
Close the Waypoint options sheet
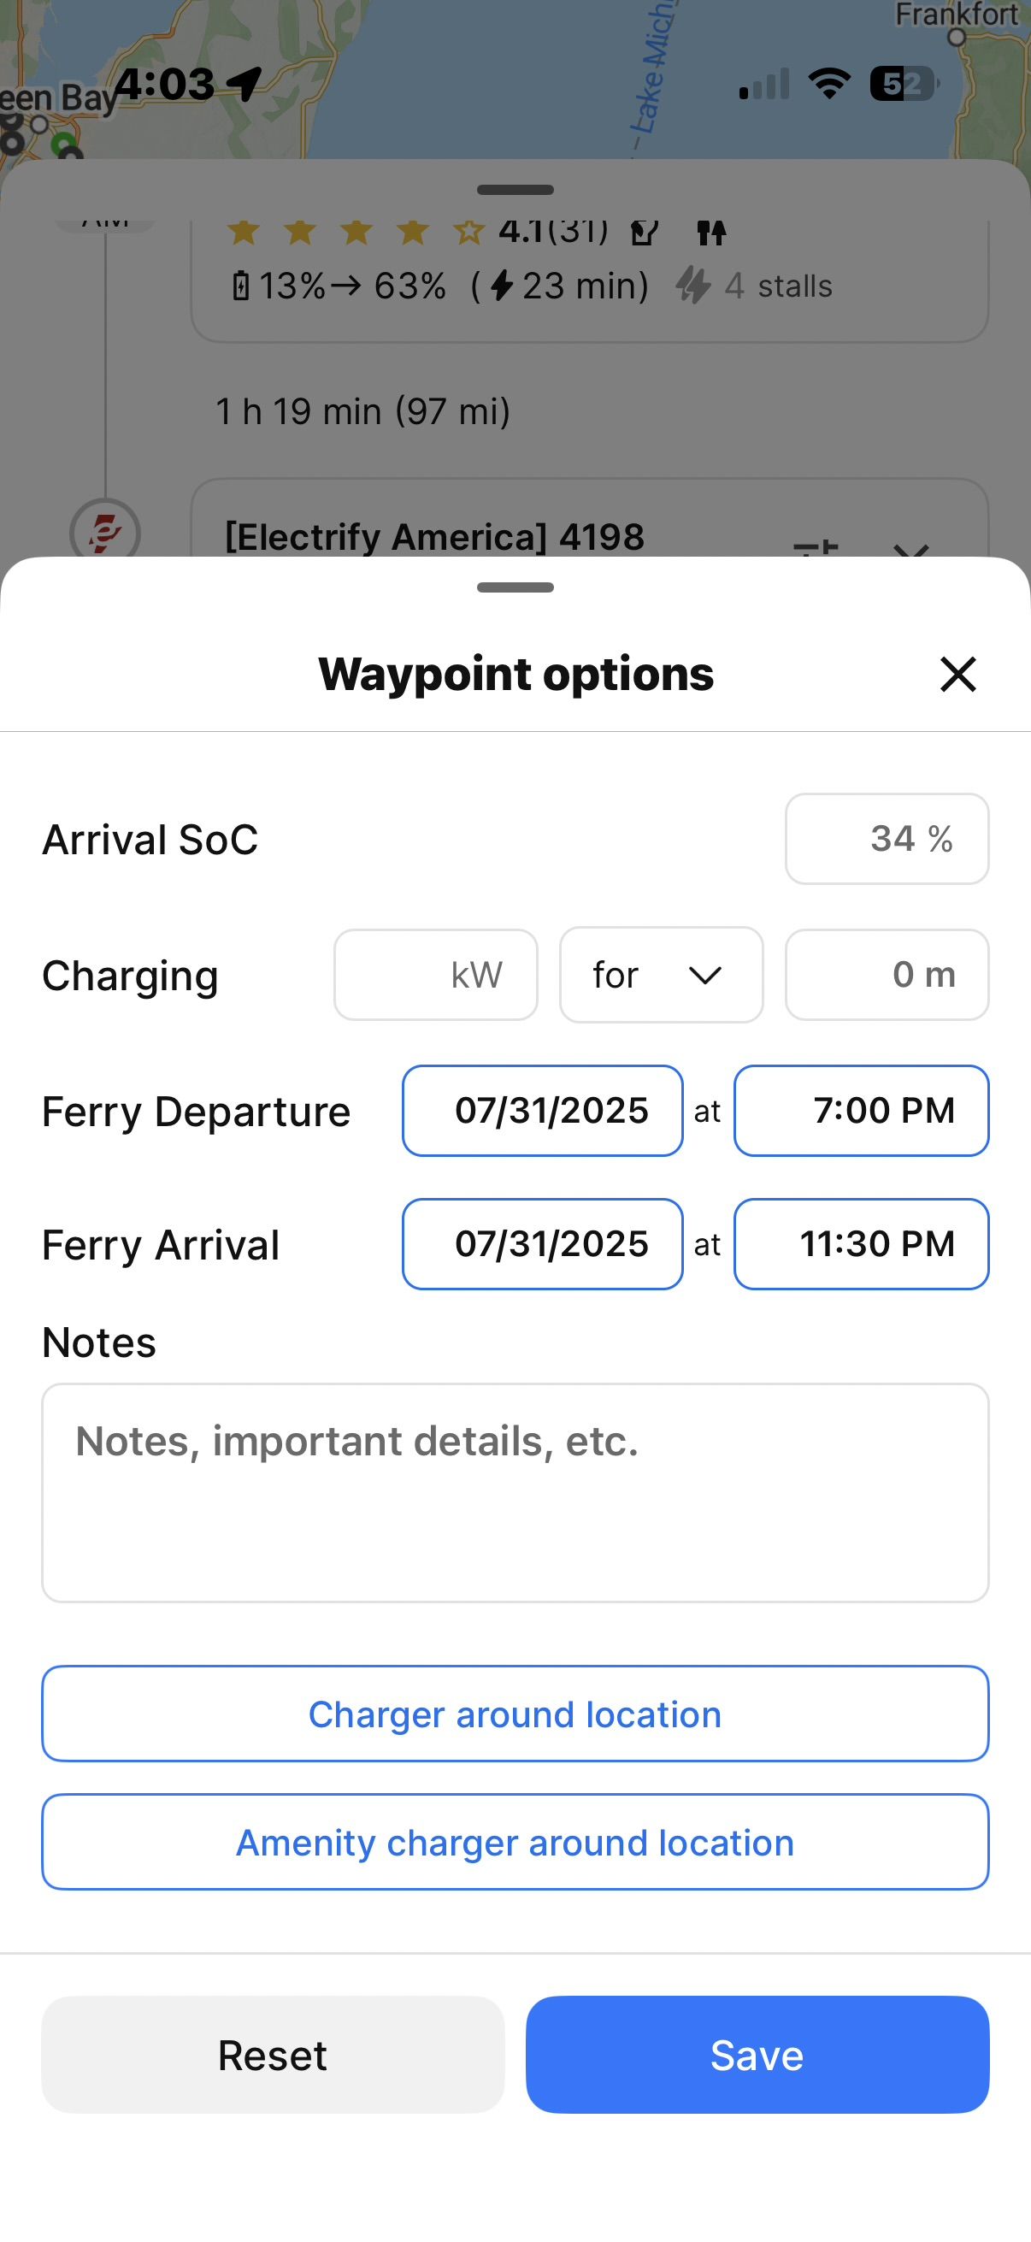[958, 675]
